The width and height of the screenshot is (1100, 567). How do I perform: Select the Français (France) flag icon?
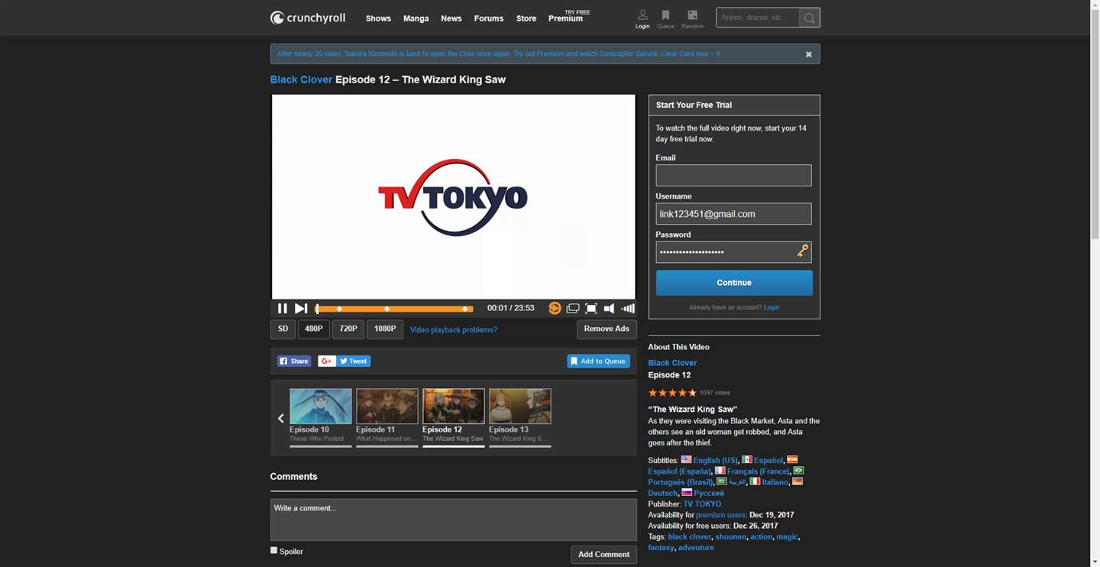[720, 471]
